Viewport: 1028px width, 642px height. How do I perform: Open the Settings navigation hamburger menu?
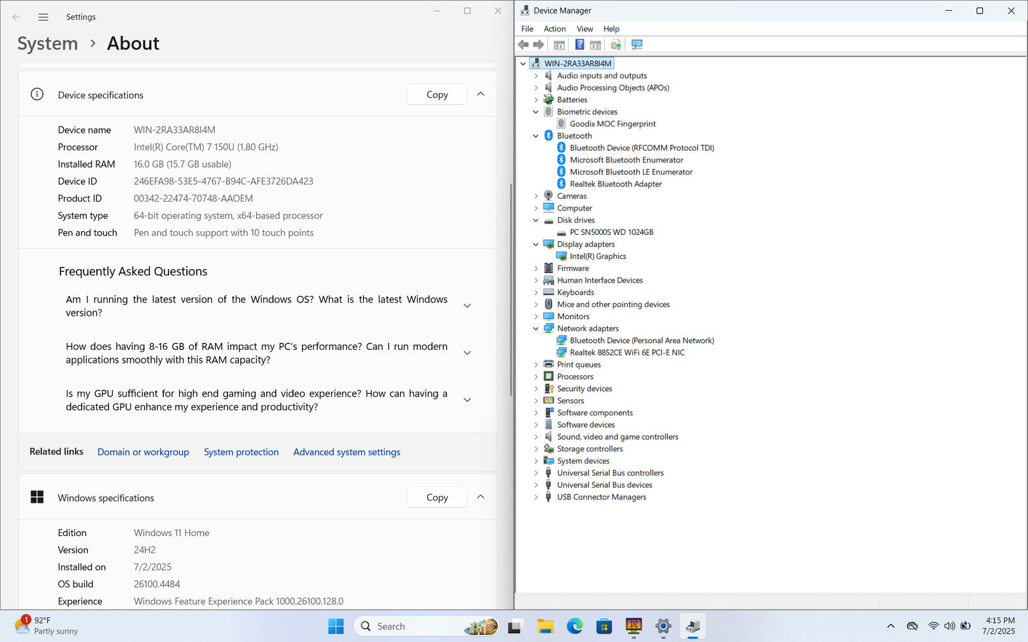coord(43,17)
